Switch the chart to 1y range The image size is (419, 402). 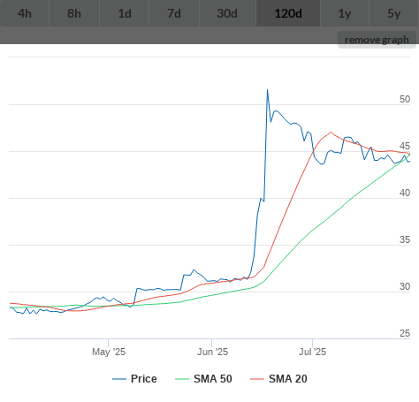[x=345, y=13]
